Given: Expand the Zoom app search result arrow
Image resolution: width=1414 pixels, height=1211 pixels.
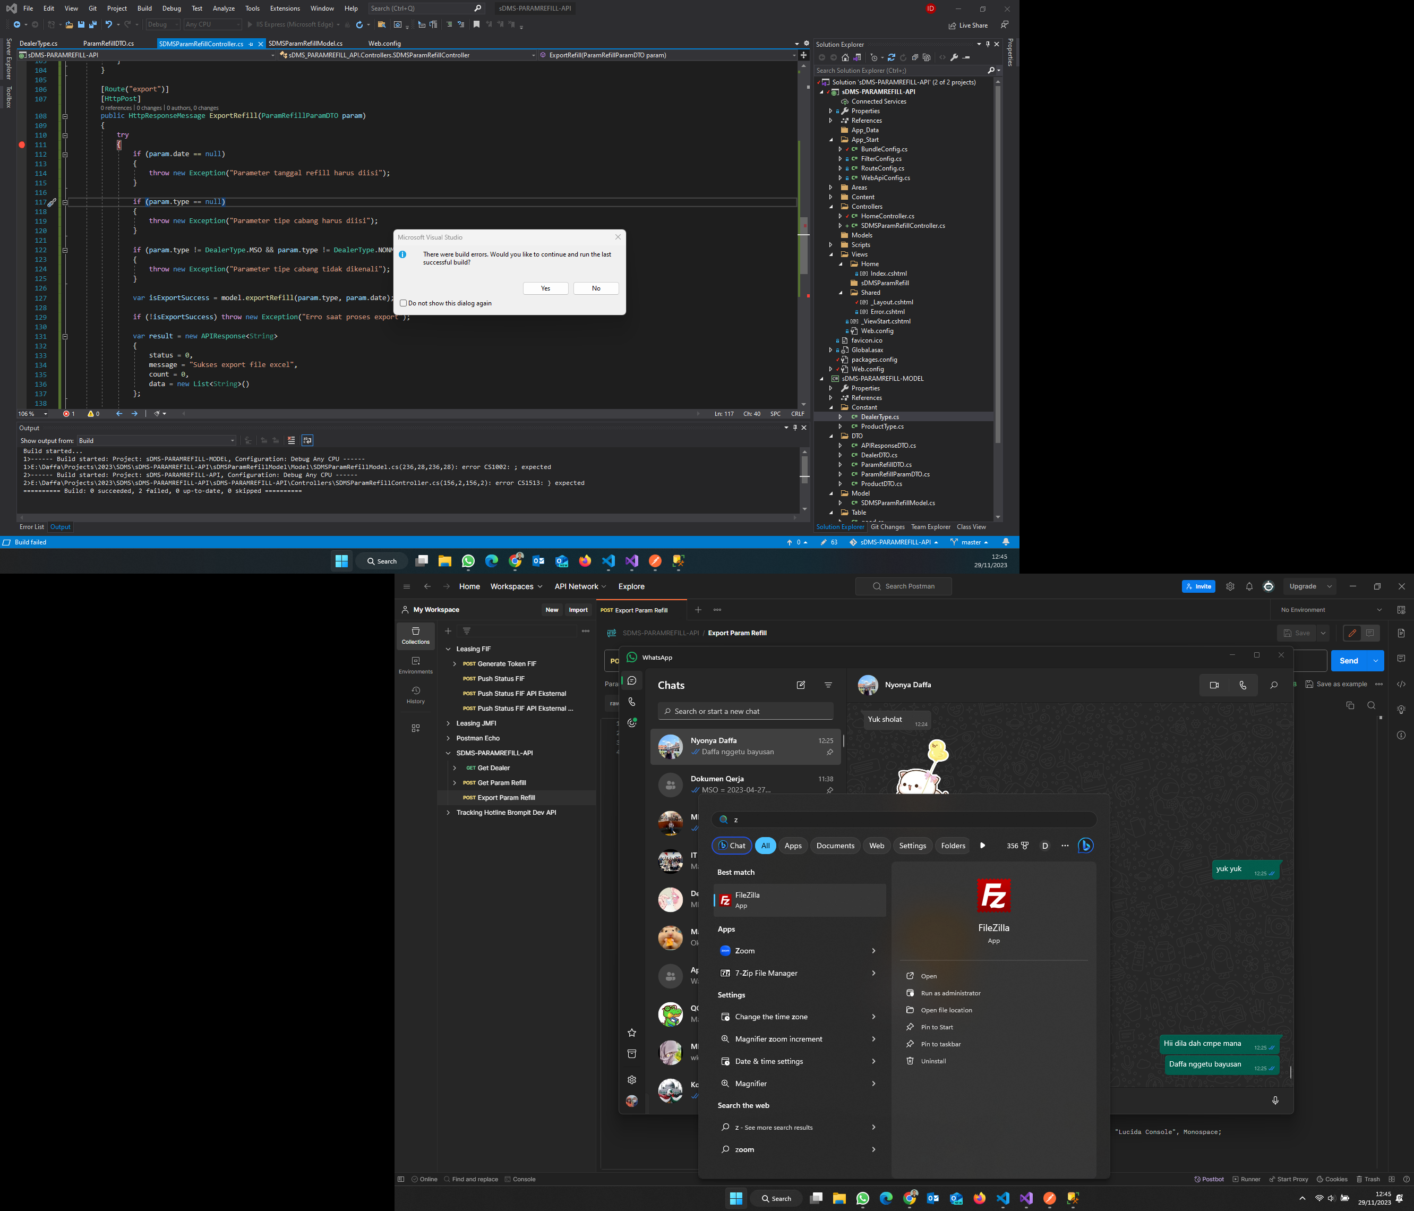Looking at the screenshot, I should click(873, 951).
